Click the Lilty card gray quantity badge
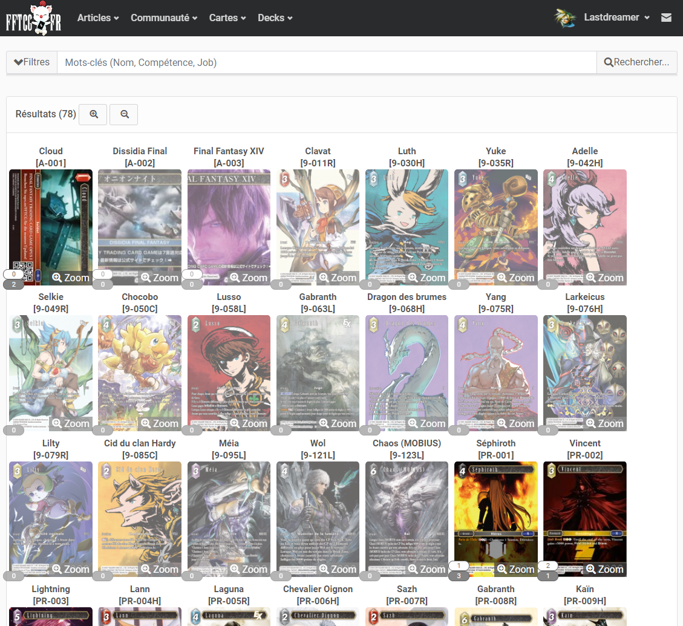This screenshot has height=626, width=683. tap(13, 576)
